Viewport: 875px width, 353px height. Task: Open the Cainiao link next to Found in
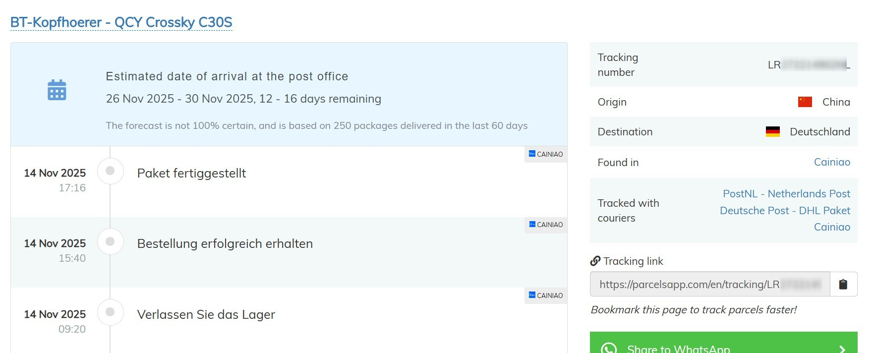tap(831, 162)
